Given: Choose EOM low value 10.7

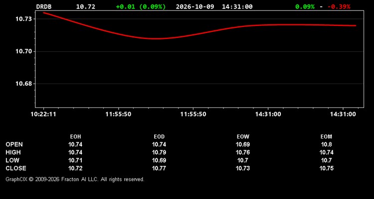Looking at the screenshot, I should click(326, 160).
